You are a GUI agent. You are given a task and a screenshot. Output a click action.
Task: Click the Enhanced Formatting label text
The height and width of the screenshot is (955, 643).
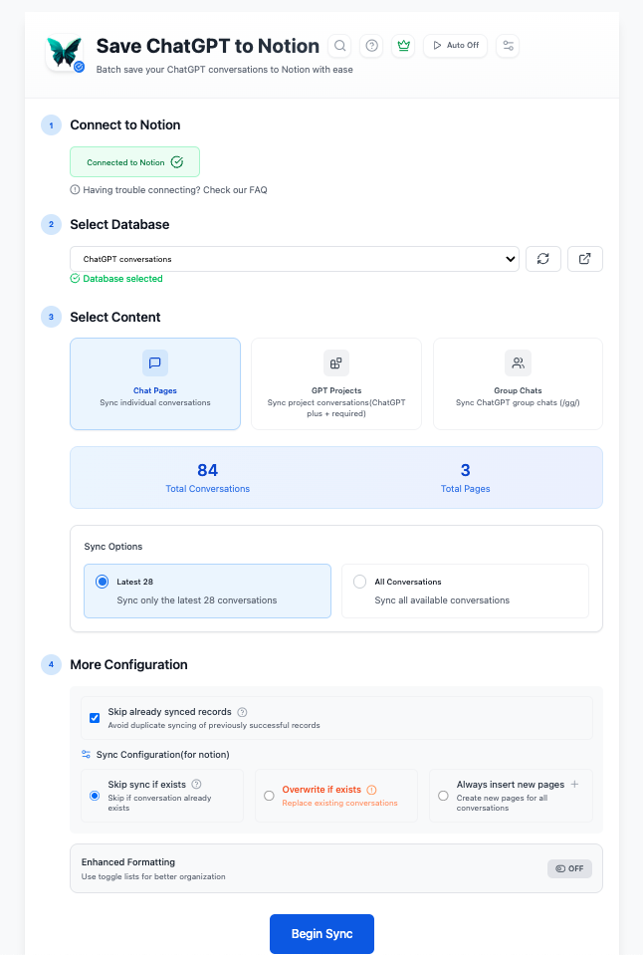click(127, 861)
